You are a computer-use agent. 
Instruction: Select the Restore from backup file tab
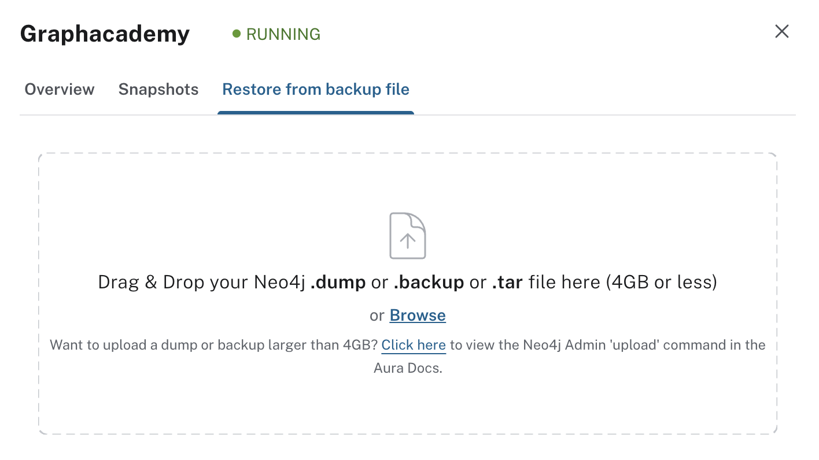point(315,90)
